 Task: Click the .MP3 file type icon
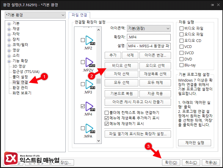[x=90, y=84]
